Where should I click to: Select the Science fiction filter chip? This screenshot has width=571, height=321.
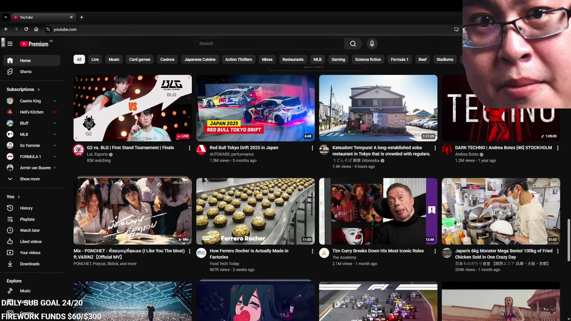[x=368, y=59]
